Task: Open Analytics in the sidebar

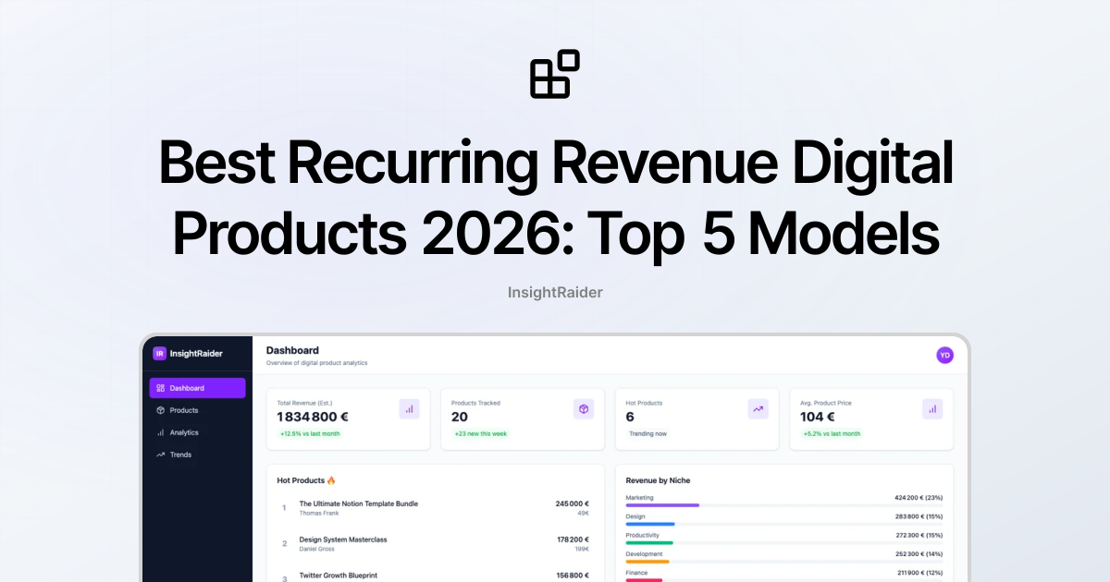Action: (x=197, y=432)
